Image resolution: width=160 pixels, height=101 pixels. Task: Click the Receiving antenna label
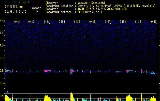tap(59, 12)
